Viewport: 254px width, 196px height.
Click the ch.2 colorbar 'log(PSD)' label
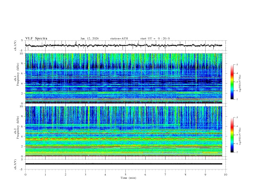(x=240, y=136)
